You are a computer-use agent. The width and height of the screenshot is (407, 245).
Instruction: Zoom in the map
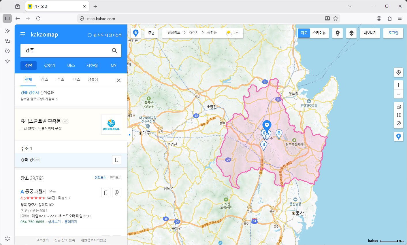tap(399, 85)
